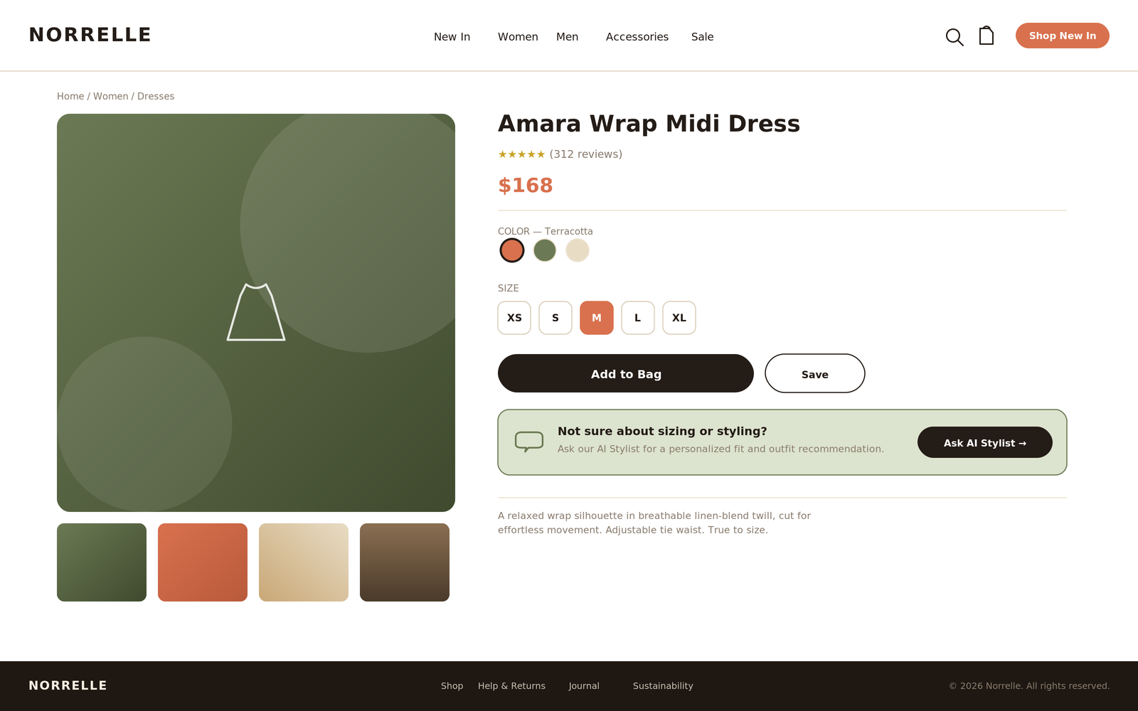Open the New In menu
The width and height of the screenshot is (1138, 711).
(452, 37)
